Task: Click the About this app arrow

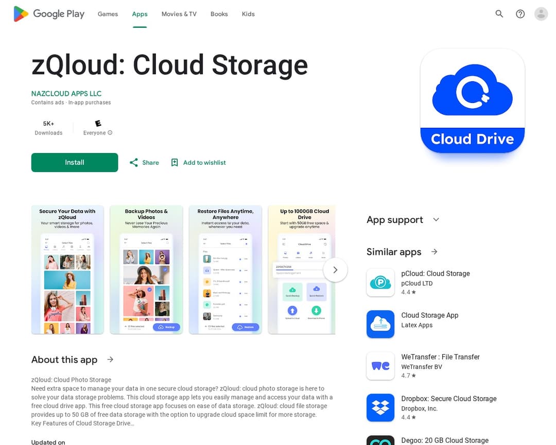Action: point(110,360)
